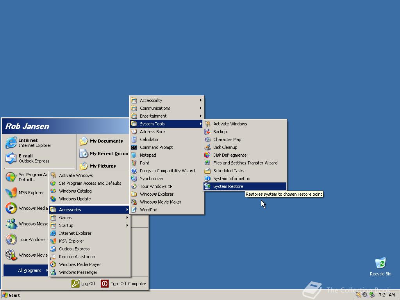Launch Calculator

[x=166, y=139]
